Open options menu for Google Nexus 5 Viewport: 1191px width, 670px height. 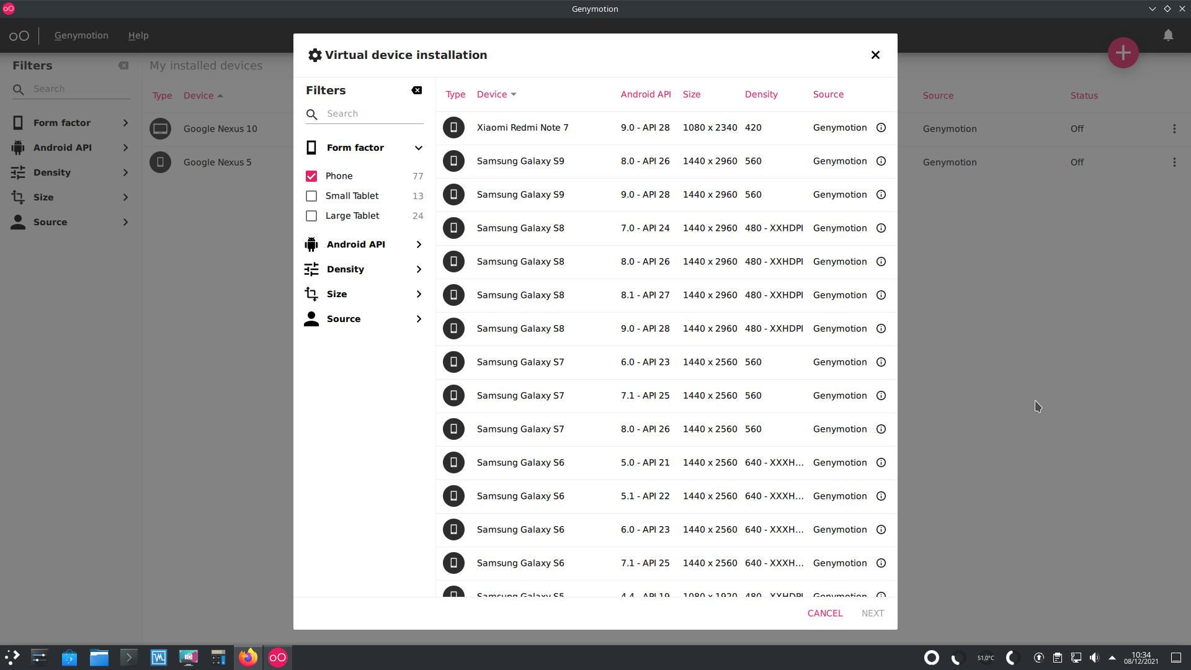tap(1174, 163)
